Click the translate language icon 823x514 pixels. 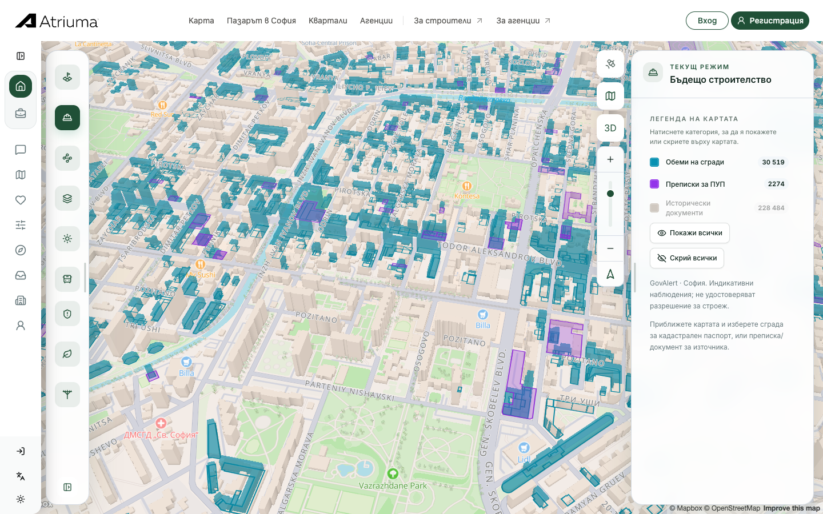click(x=21, y=476)
